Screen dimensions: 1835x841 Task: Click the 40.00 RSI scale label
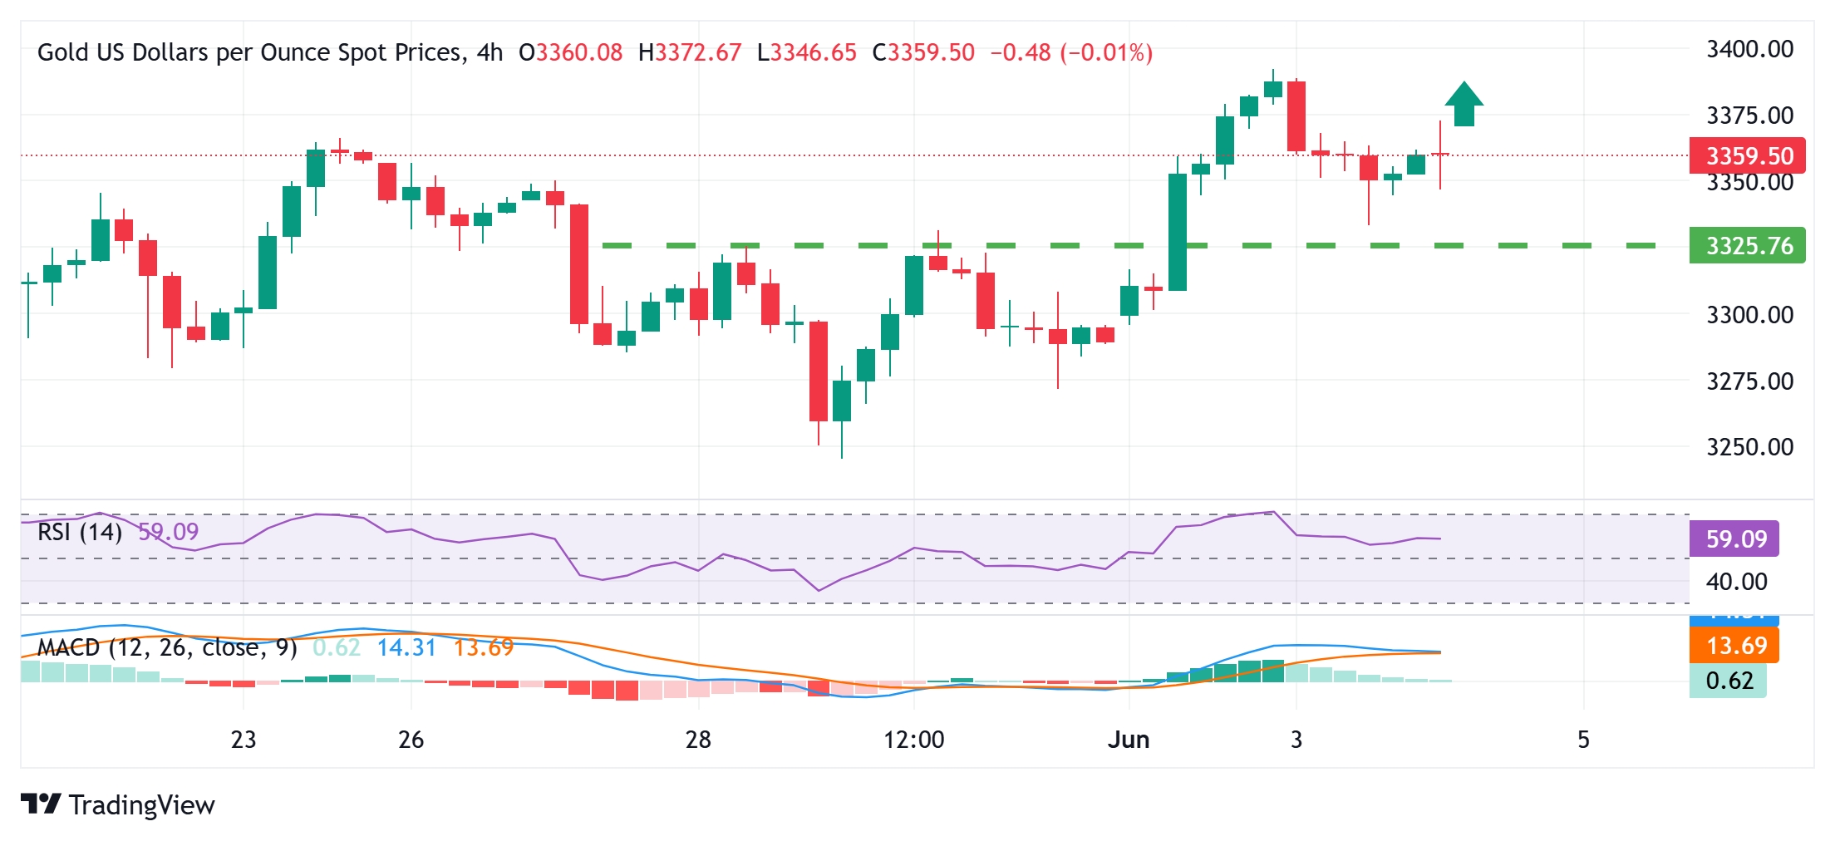point(1736,582)
